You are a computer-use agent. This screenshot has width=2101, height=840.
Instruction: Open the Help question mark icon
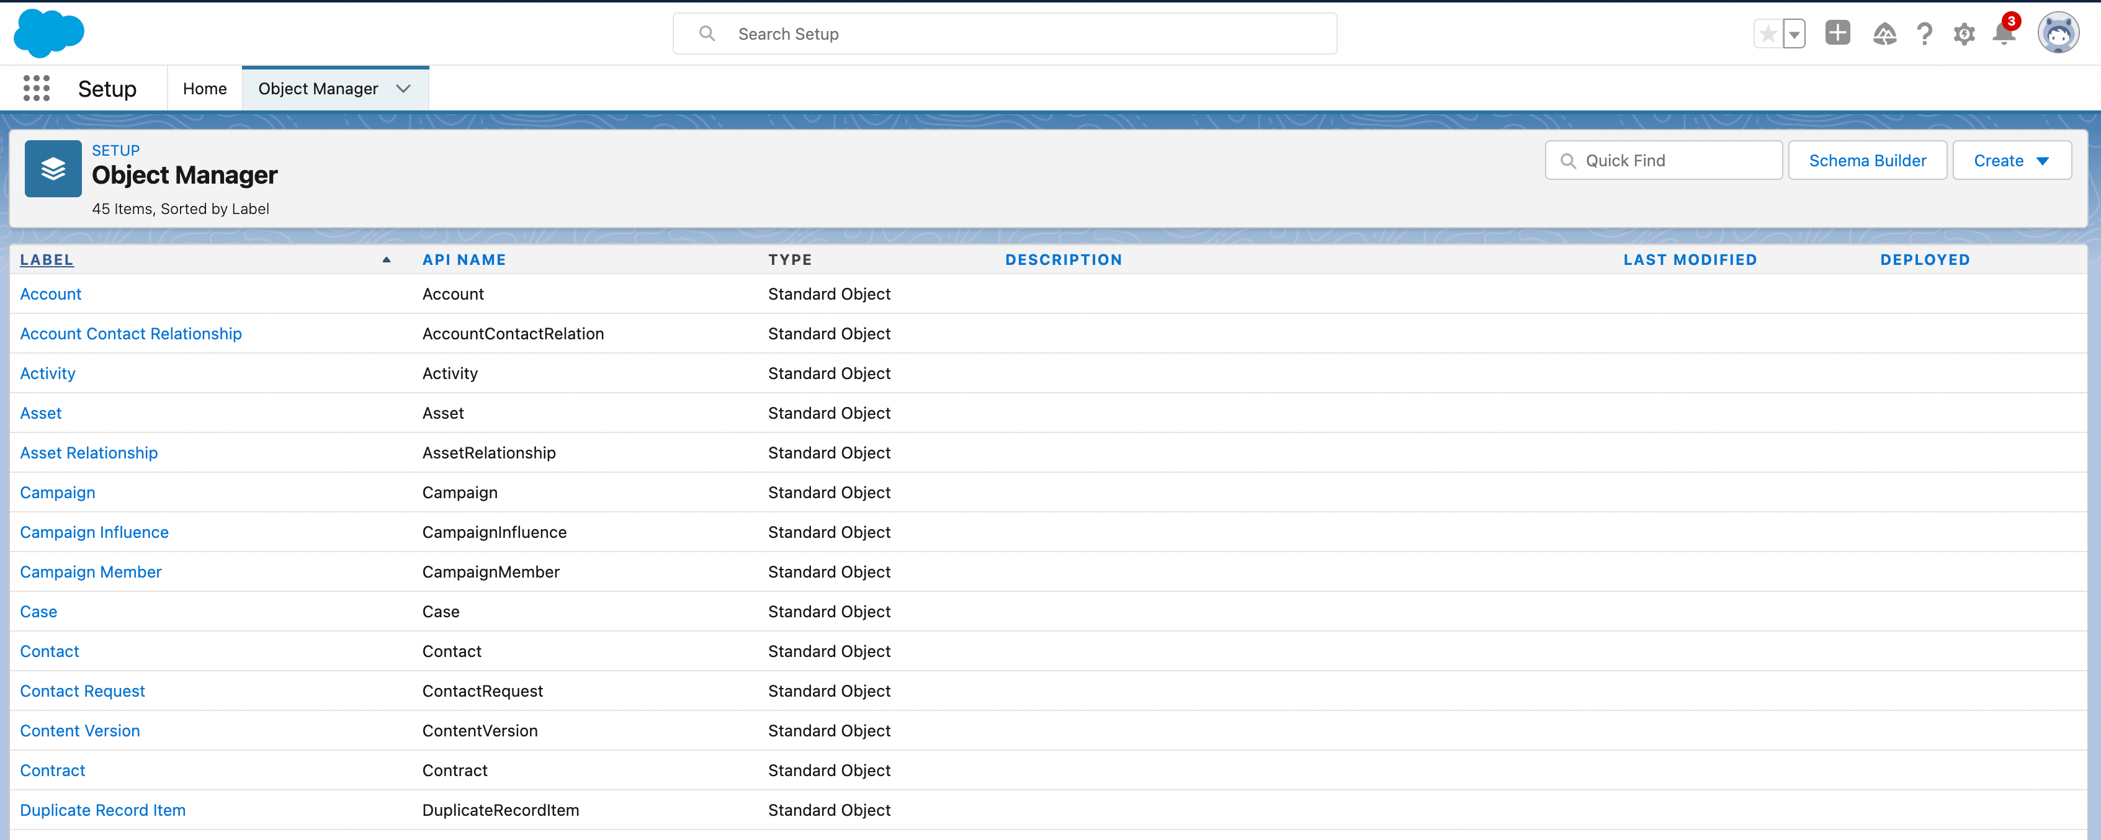pyautogui.click(x=1924, y=34)
